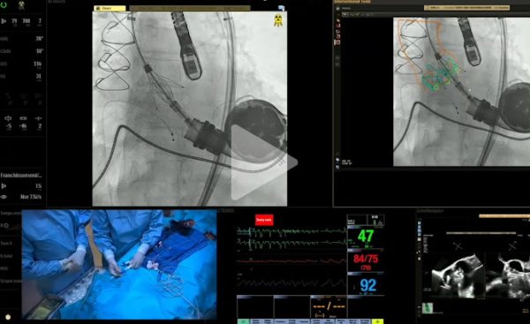Image resolution: width=530 pixels, height=324 pixels.
Task: Click the yellow radiation indicator on live image
Action: [x=278, y=20]
